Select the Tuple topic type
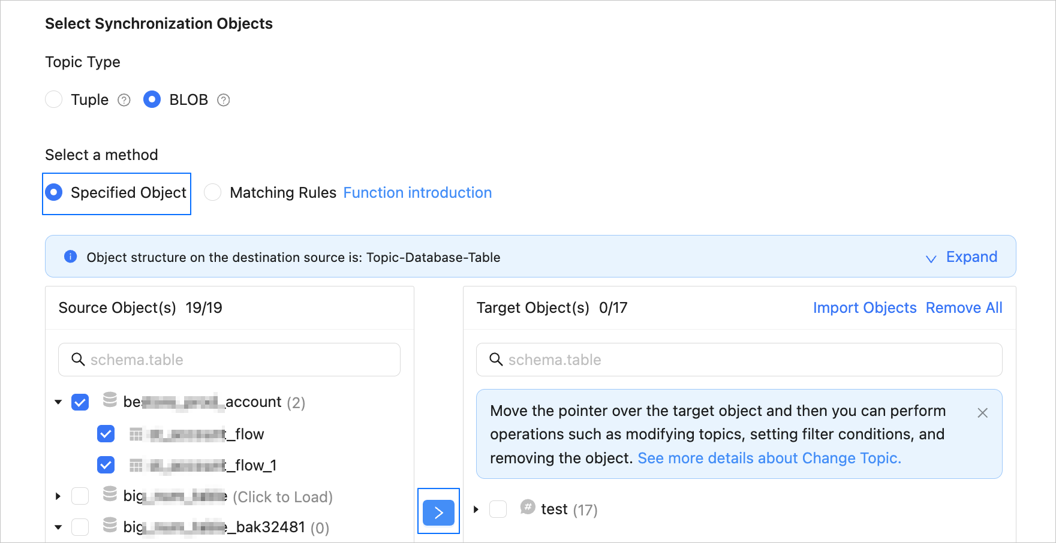The width and height of the screenshot is (1056, 543). click(x=54, y=99)
